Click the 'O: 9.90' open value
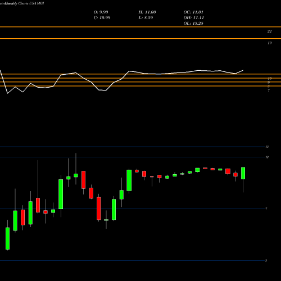Screen dimensions: 281x281 [101, 12]
